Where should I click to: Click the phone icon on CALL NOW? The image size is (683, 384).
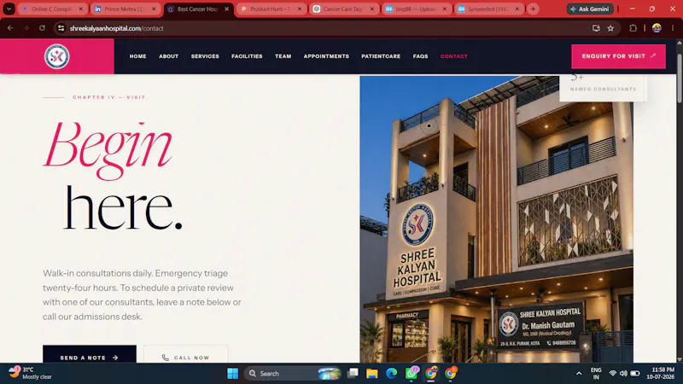165,358
